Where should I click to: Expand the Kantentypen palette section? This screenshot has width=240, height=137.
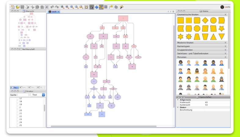[x=225, y=46]
